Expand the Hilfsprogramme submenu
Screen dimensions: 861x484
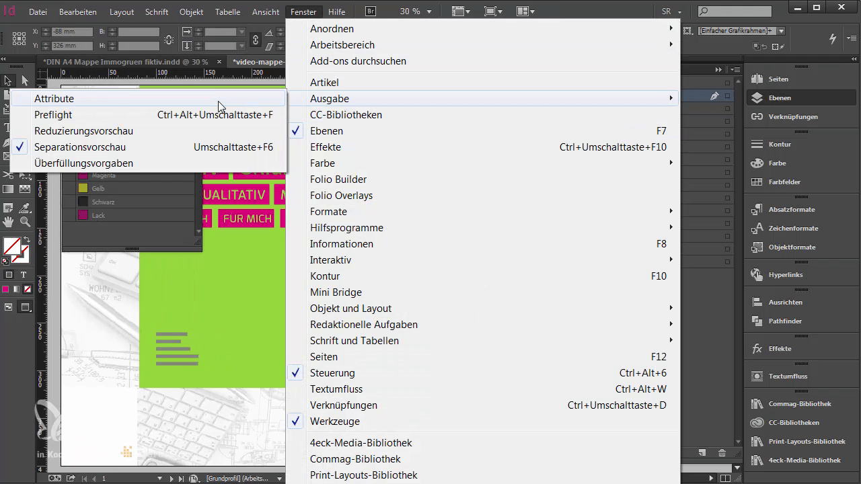tap(482, 228)
